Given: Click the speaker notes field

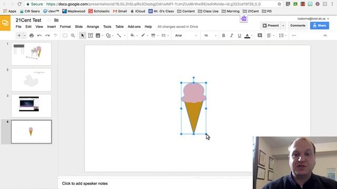Looking at the screenshot, I should pyautogui.click(x=155, y=183).
